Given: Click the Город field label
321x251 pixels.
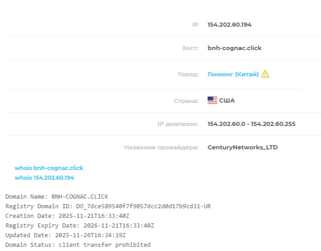Looking at the screenshot, I should (x=188, y=74).
